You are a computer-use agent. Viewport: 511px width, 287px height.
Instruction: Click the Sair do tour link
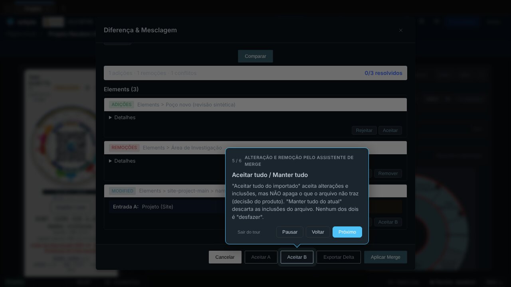click(249, 232)
